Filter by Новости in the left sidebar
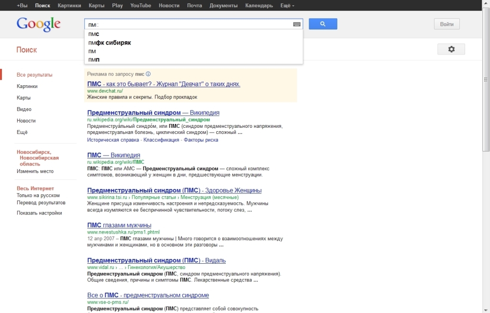490x313 pixels. coord(26,121)
